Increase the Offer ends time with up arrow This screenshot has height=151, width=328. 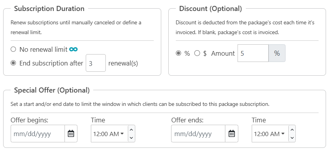point(292,129)
